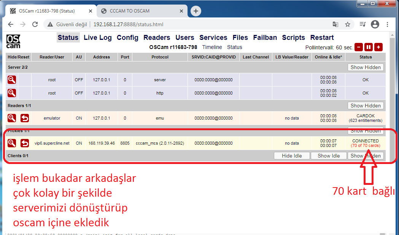399x235 pixels.
Task: Hide the root server row magnifier icon
Action: (12, 80)
